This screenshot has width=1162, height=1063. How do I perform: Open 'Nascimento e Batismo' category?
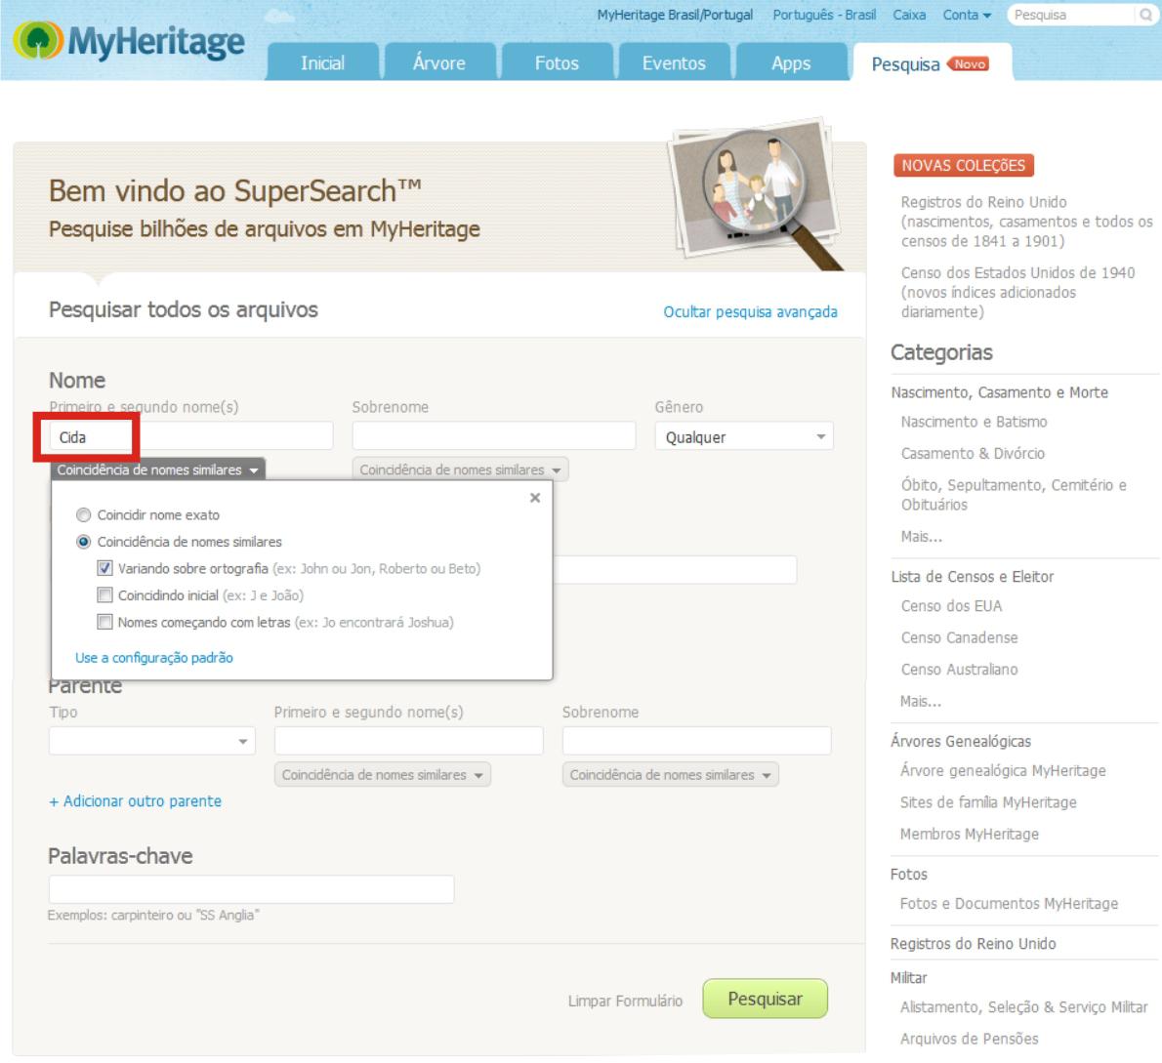tap(974, 422)
